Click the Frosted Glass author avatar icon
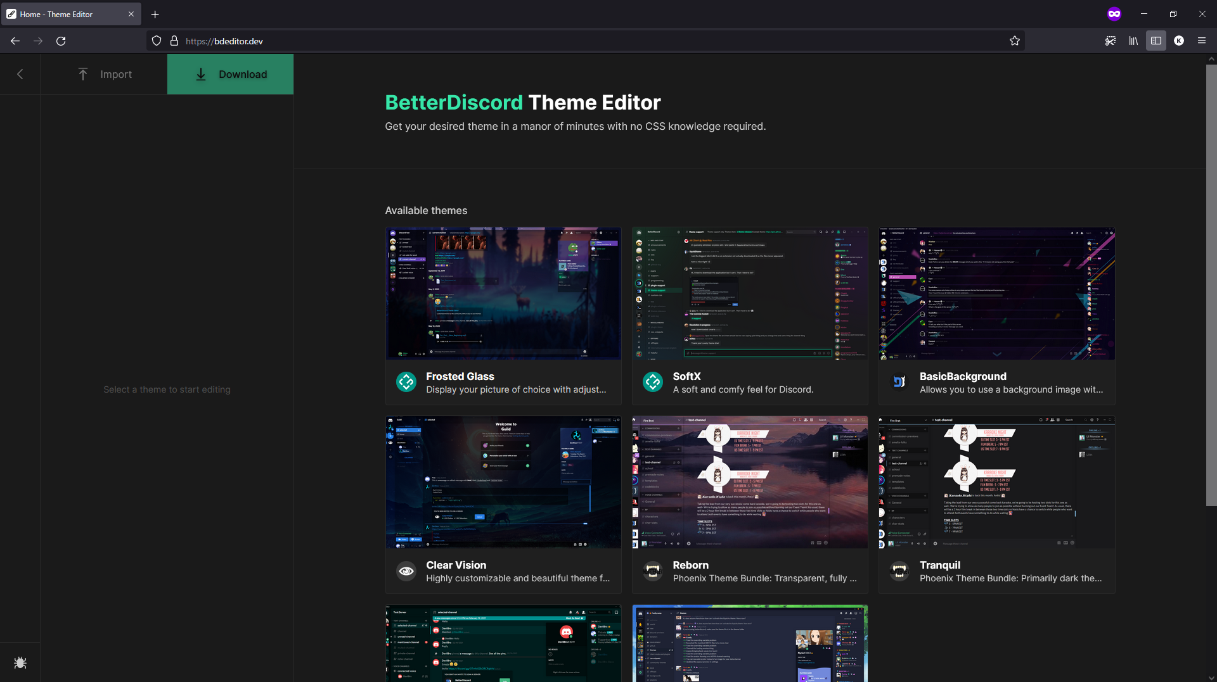 pyautogui.click(x=406, y=382)
